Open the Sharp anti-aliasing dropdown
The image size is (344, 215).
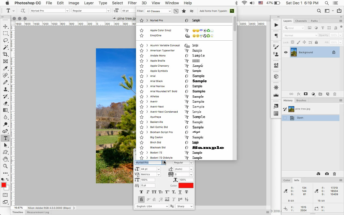coord(184,206)
